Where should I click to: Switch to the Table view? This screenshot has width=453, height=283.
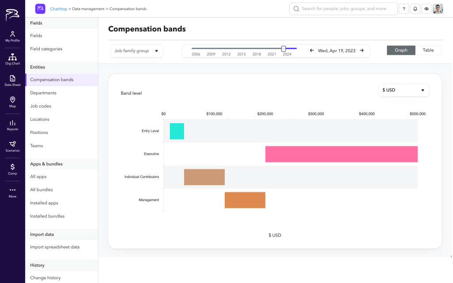[x=428, y=50]
